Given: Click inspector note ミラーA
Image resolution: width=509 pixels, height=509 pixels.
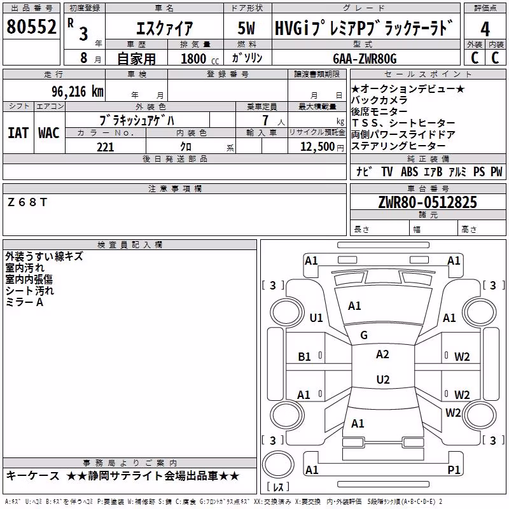Looking at the screenshot, I should pos(24,302).
